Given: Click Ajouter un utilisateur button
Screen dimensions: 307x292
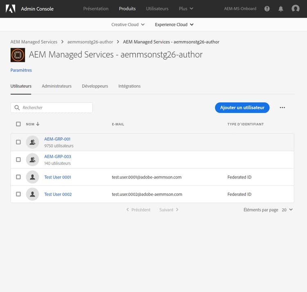Looking at the screenshot, I should [x=242, y=108].
